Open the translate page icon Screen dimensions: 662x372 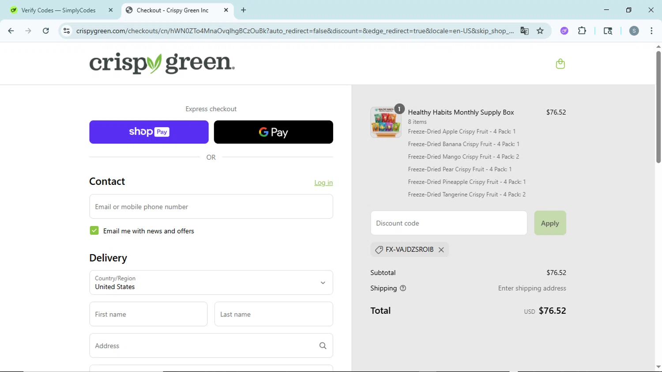pyautogui.click(x=524, y=31)
